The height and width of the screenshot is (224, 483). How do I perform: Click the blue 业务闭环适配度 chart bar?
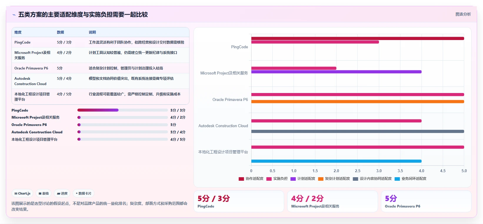coord(336,161)
